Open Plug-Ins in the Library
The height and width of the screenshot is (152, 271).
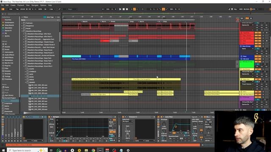[x=8, y=66]
